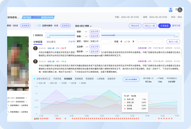The width and height of the screenshot is (191, 129).
Task: Click the last red 猫货 timeline dot
Action: click(x=172, y=119)
